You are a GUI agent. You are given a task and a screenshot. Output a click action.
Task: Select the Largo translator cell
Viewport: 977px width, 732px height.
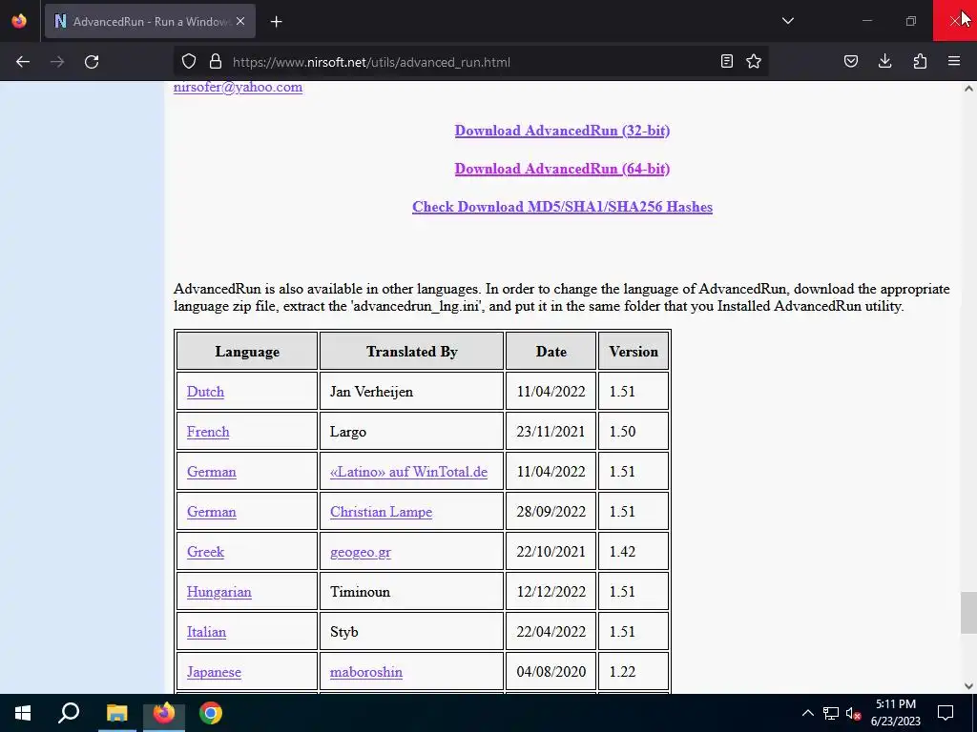412,432
